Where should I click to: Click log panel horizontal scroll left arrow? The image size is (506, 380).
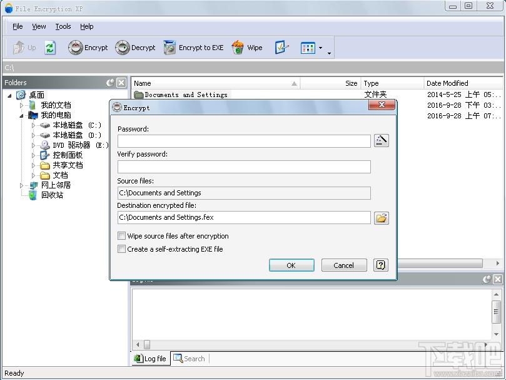pyautogui.click(x=138, y=344)
